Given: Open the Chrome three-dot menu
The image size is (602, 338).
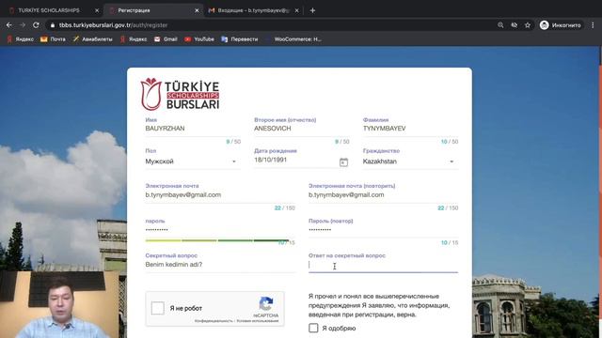Looking at the screenshot, I should point(593,25).
